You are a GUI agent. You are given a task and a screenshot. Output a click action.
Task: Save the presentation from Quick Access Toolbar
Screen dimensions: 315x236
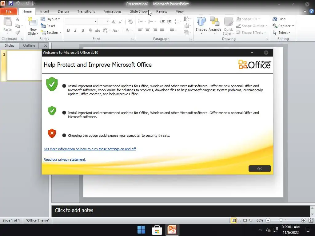(11, 3)
